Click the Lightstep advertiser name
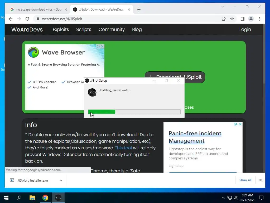This screenshot has width=270, height=203. tap(176, 165)
